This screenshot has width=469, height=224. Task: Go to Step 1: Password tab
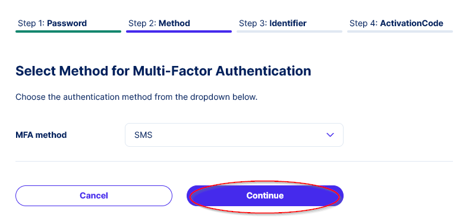52,23
